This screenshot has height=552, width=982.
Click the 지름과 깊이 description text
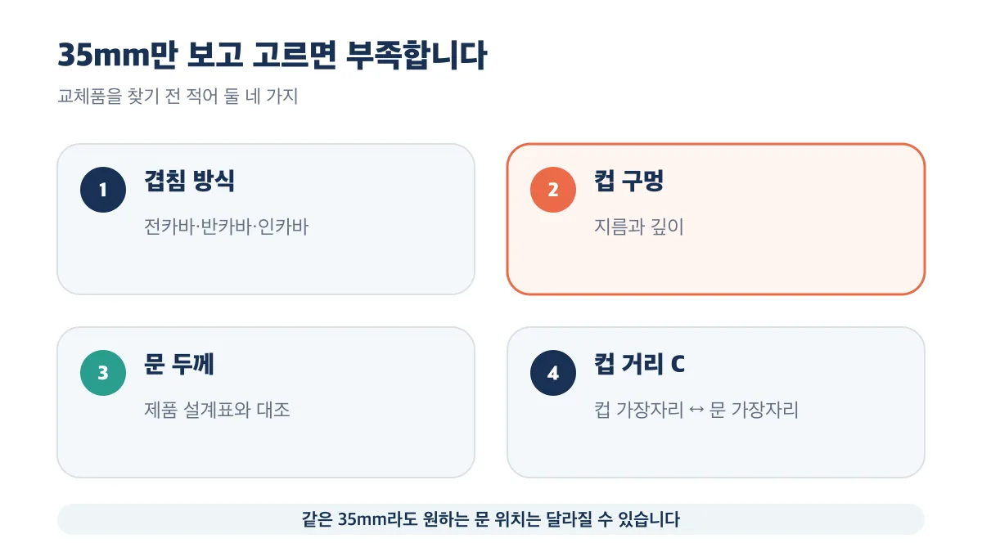click(638, 227)
